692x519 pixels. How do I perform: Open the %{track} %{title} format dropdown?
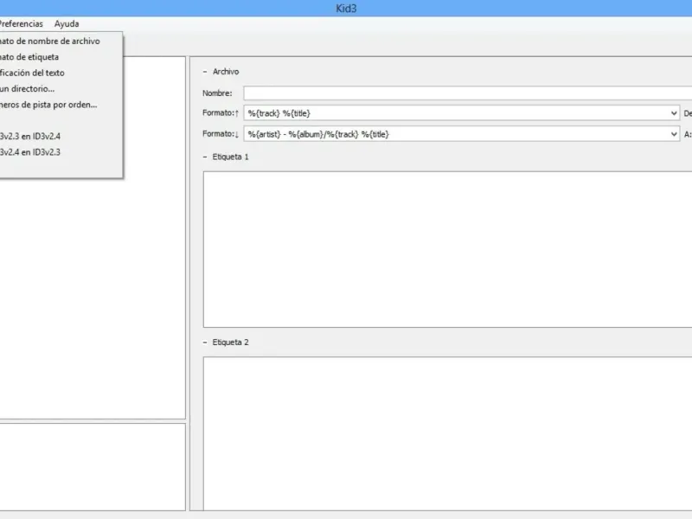[x=674, y=113]
